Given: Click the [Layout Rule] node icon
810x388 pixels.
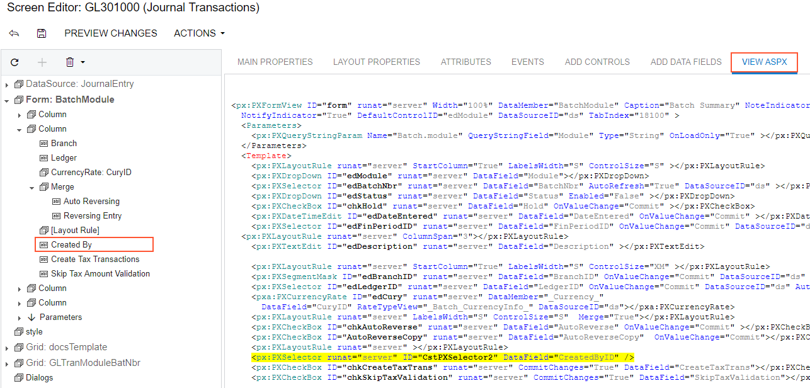Looking at the screenshot, I should pyautogui.click(x=43, y=230).
